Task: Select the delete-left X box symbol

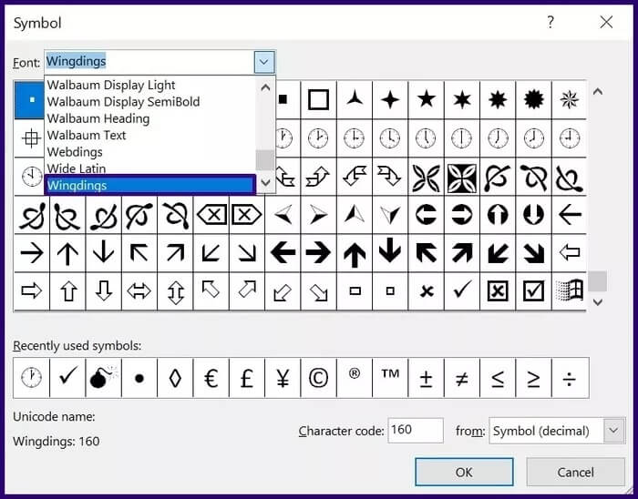Action: click(211, 215)
